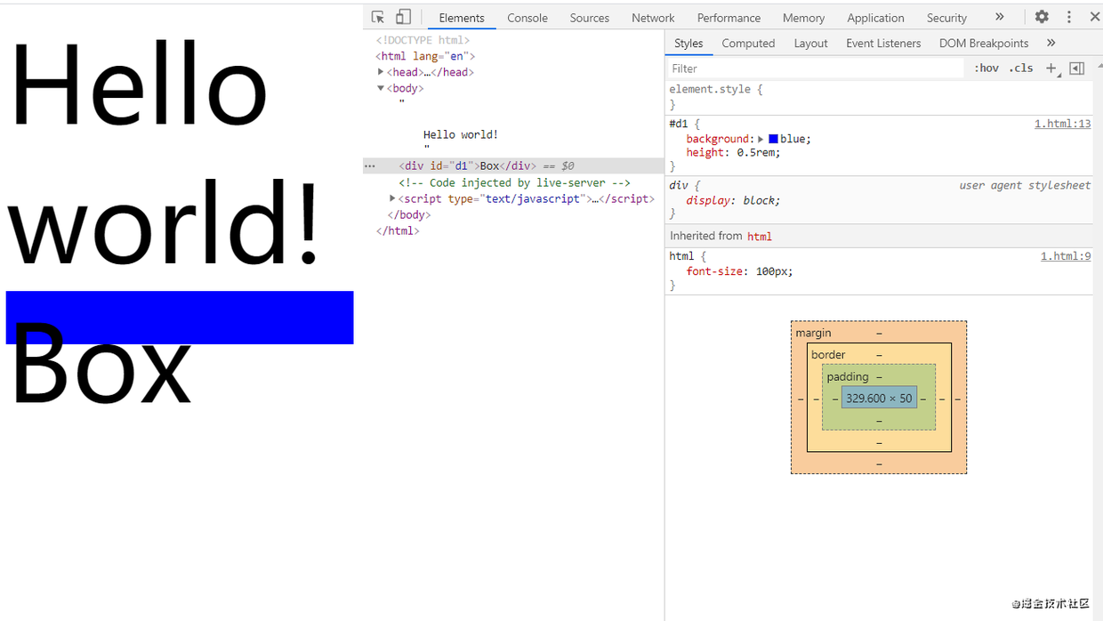This screenshot has height=621, width=1103.
Task: Open the 1.html:9 source link
Action: click(x=1066, y=256)
